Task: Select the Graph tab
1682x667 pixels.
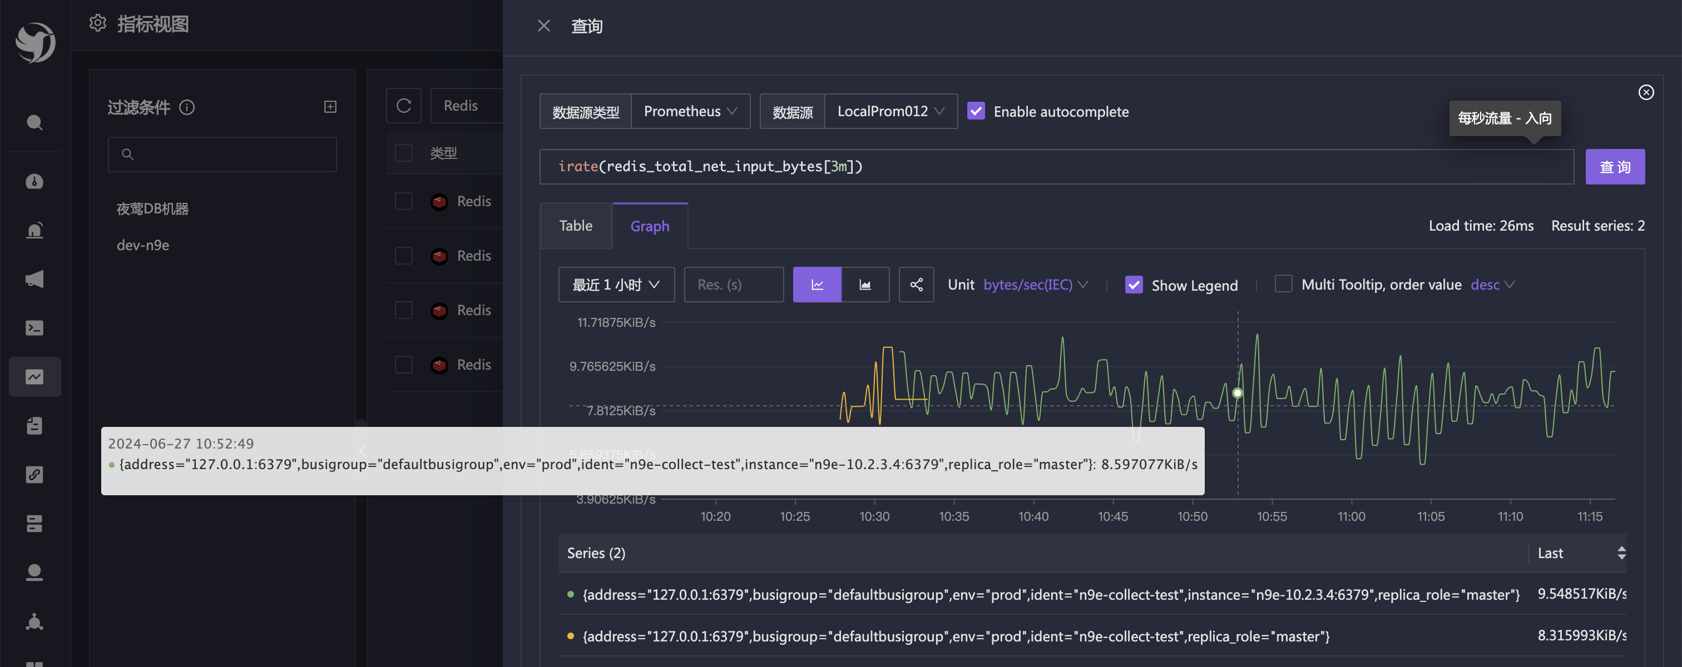Action: 649,226
